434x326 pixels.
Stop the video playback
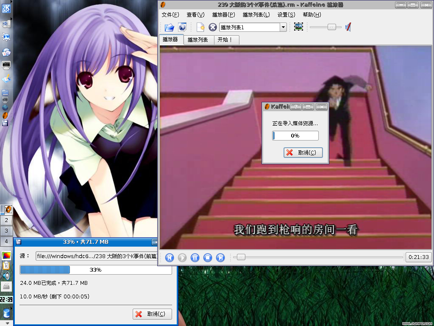[x=208, y=258]
